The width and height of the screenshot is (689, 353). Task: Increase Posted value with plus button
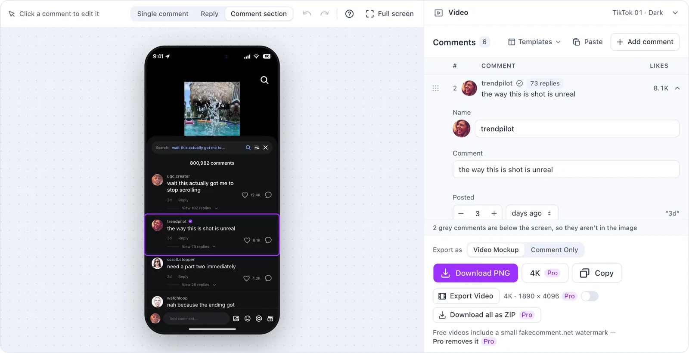pyautogui.click(x=494, y=213)
